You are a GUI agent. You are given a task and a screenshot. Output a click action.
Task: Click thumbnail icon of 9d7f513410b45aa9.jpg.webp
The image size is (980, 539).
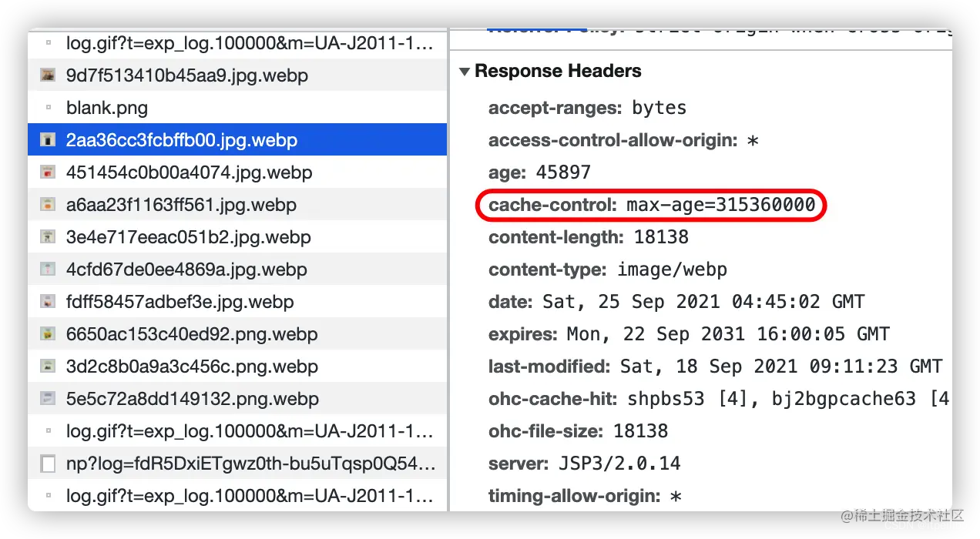[x=48, y=75]
